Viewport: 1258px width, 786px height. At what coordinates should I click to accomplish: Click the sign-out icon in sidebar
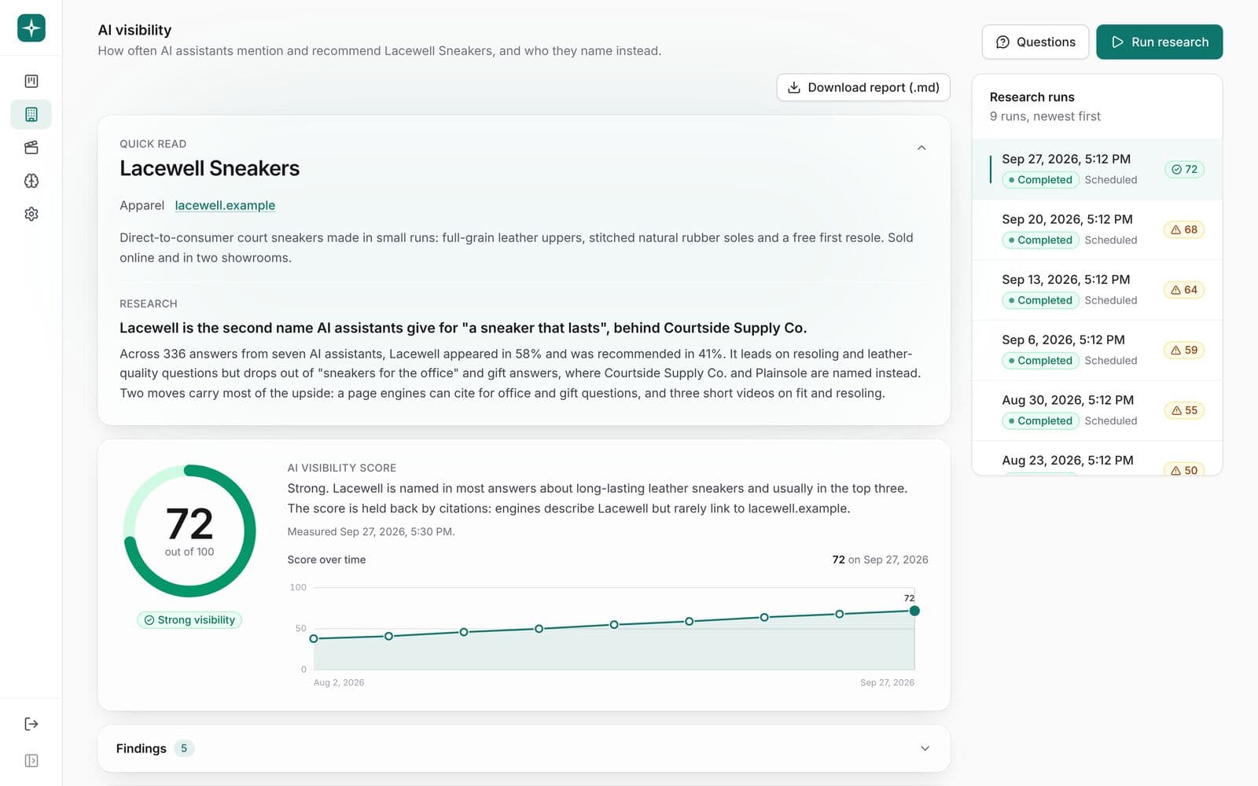pyautogui.click(x=31, y=724)
